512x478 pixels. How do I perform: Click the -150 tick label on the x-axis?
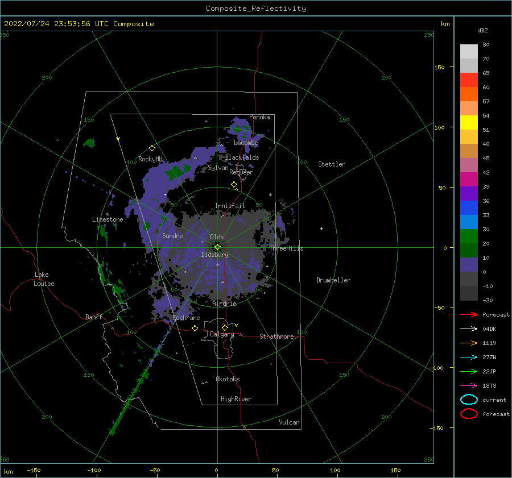click(34, 470)
